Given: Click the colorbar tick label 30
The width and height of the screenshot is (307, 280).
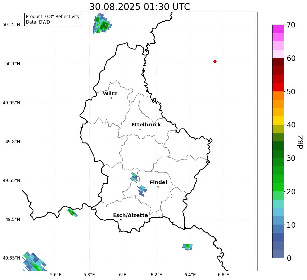Looking at the screenshot, I should coord(291,158).
